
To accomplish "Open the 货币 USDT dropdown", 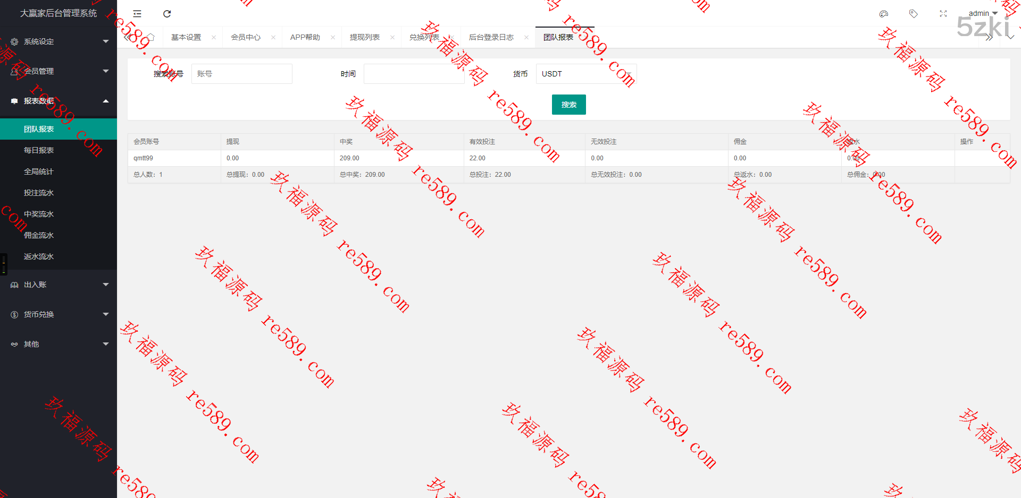I will coord(586,74).
